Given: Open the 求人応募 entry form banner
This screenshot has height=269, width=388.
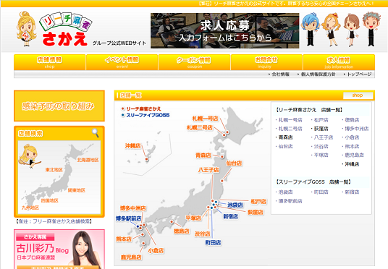Looking at the screenshot, I should point(224,30).
